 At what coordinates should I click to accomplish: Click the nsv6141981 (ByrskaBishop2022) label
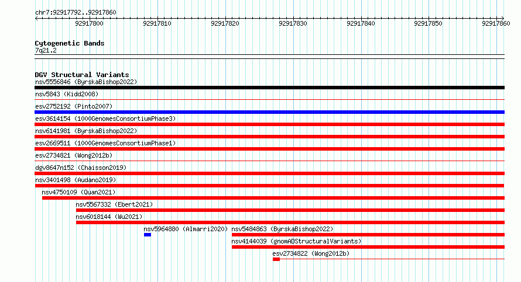[x=86, y=131]
